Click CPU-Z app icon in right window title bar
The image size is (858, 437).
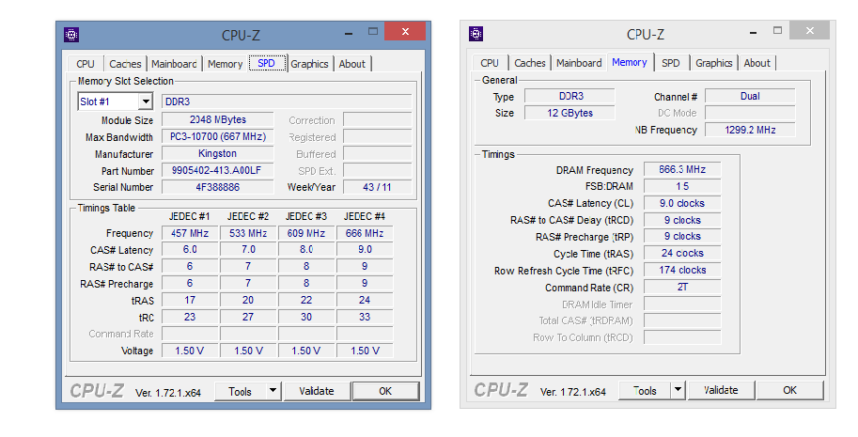[476, 34]
